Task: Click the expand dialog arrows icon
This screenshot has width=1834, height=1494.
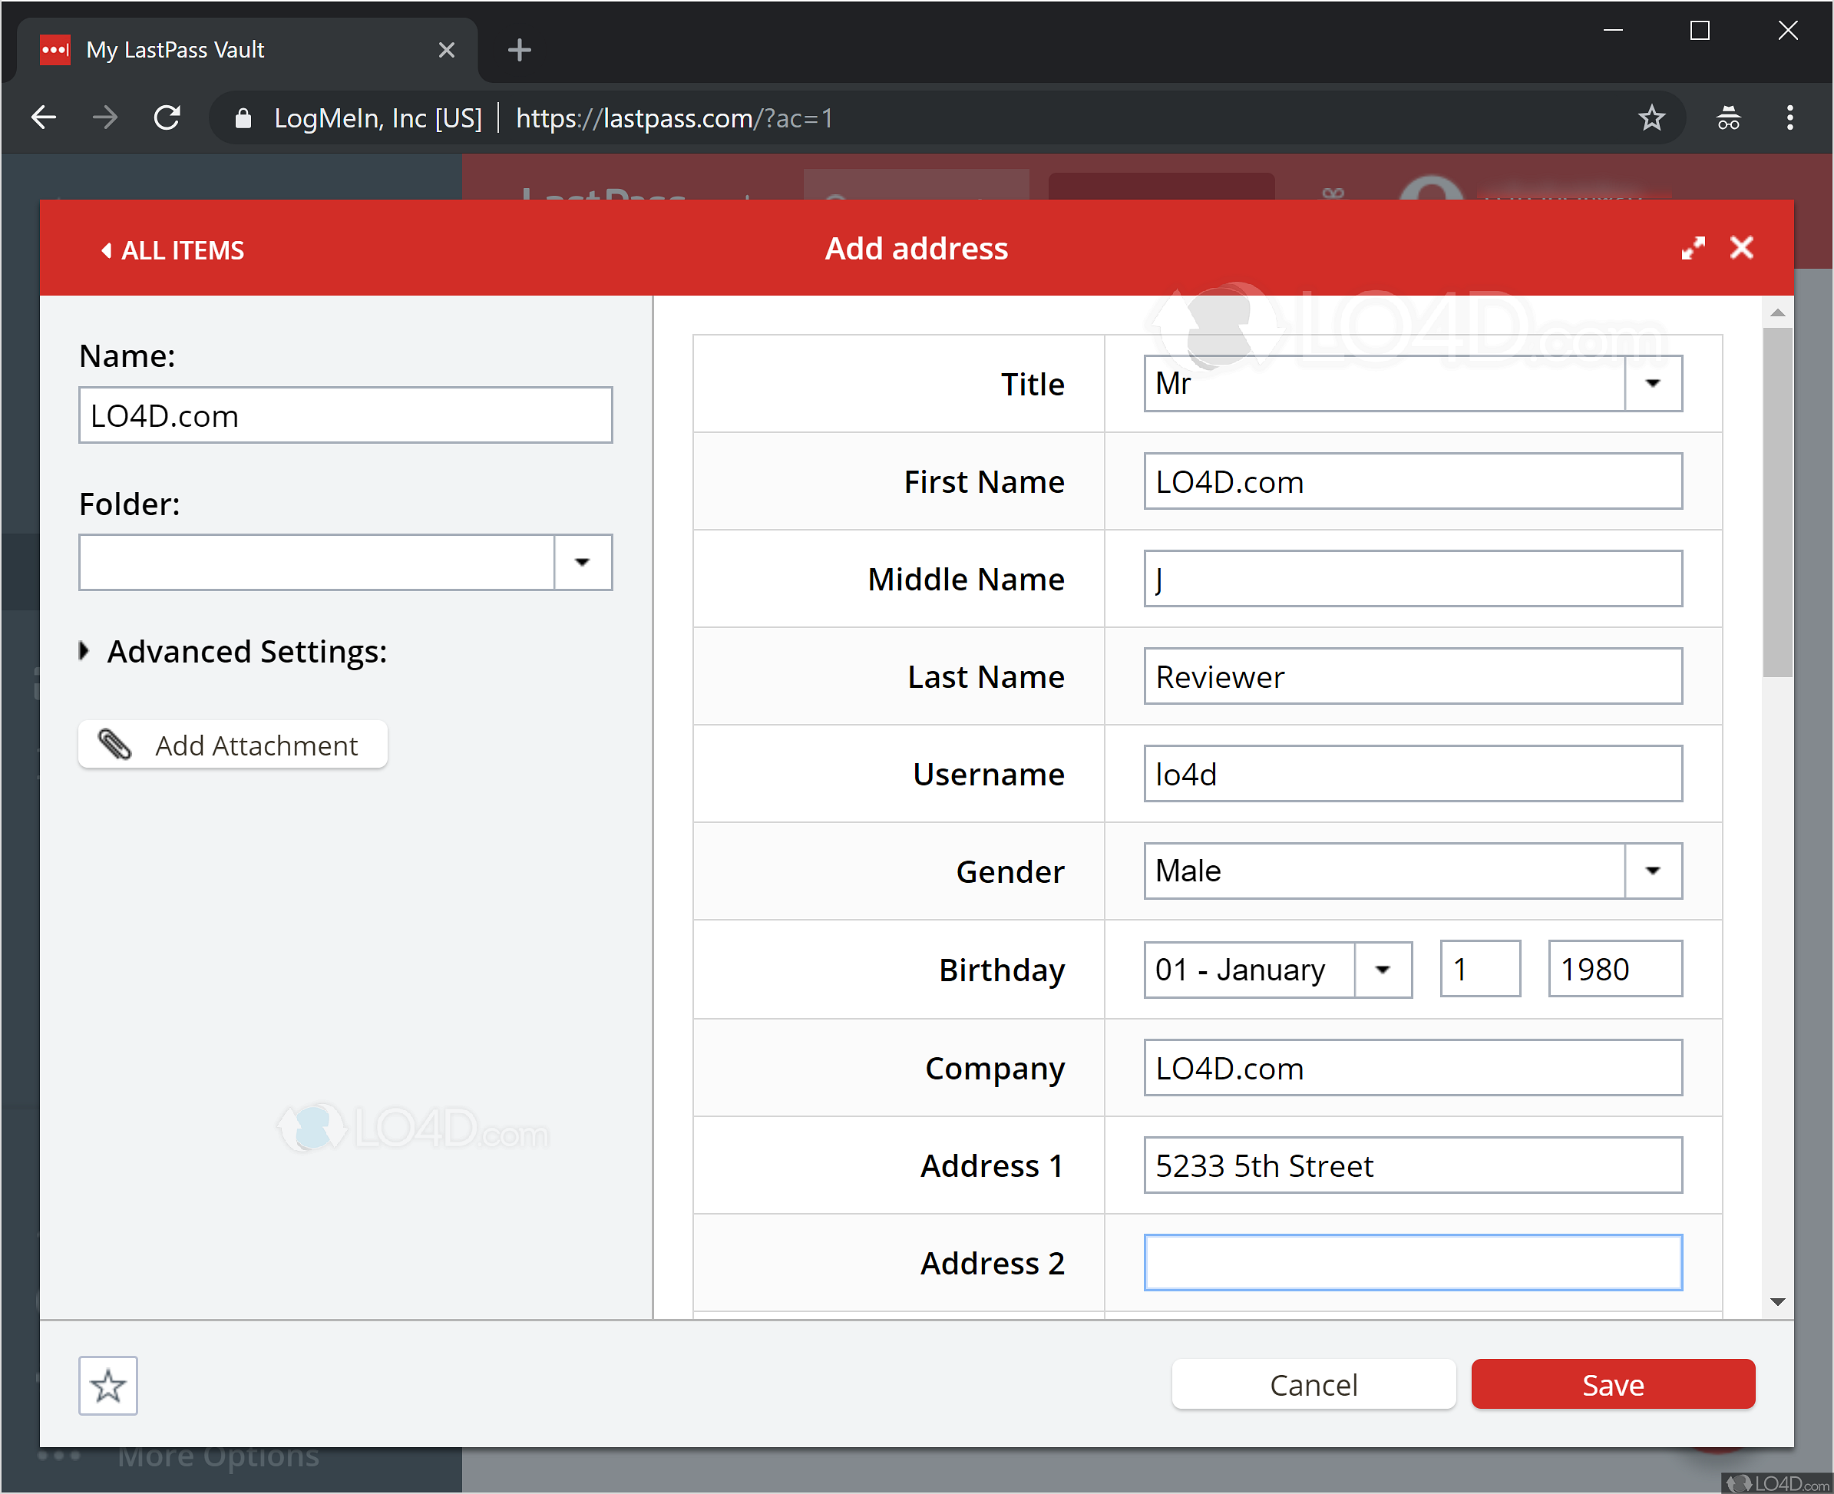Action: click(x=1692, y=248)
